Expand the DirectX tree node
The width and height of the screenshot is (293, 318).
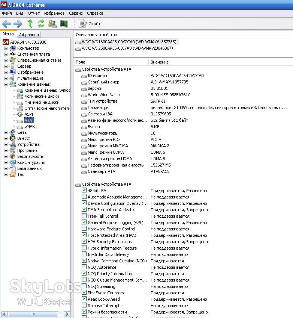[6, 139]
